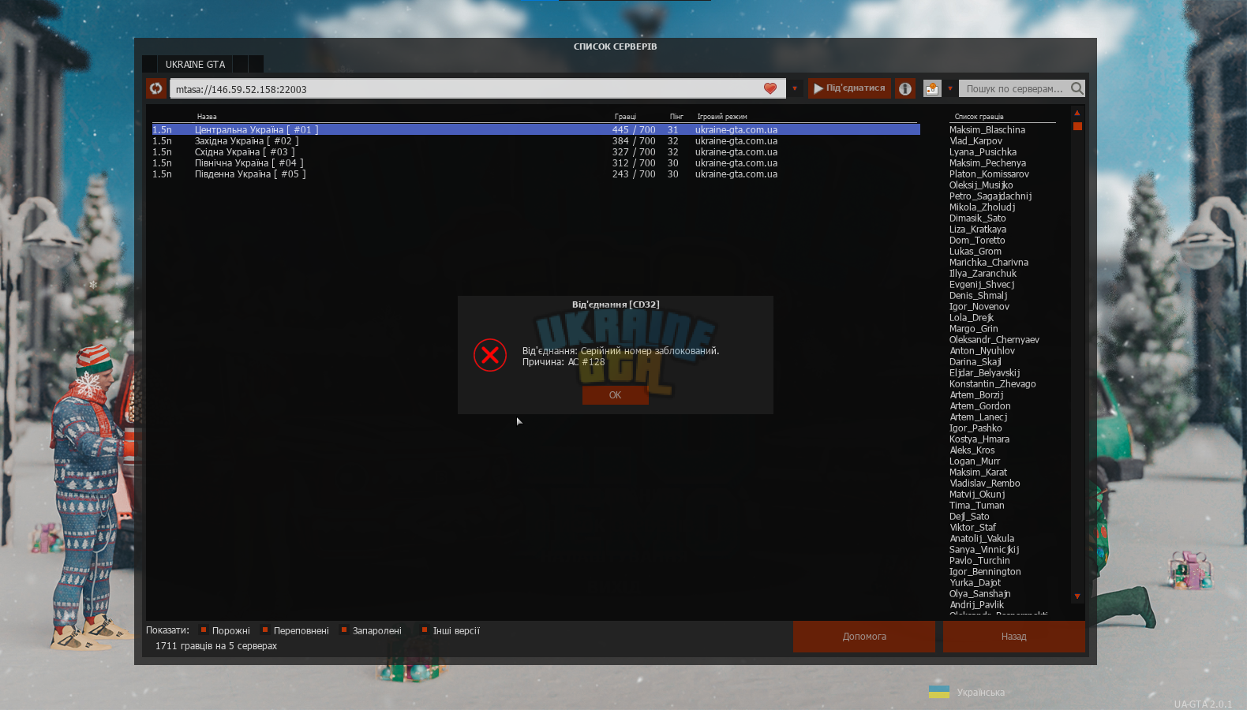
Task: Toggle the Порожні filter checkbox
Action: pos(204,630)
